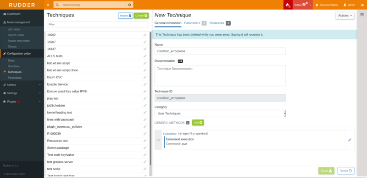Open Rules in the sidebar
The image size is (367, 178).
(x=11, y=61)
